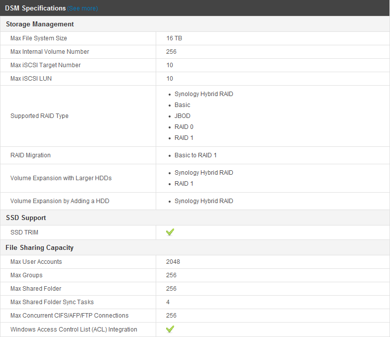Select the SSD Support section header

(x=26, y=218)
